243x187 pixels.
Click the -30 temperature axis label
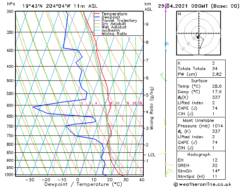point(30,180)
